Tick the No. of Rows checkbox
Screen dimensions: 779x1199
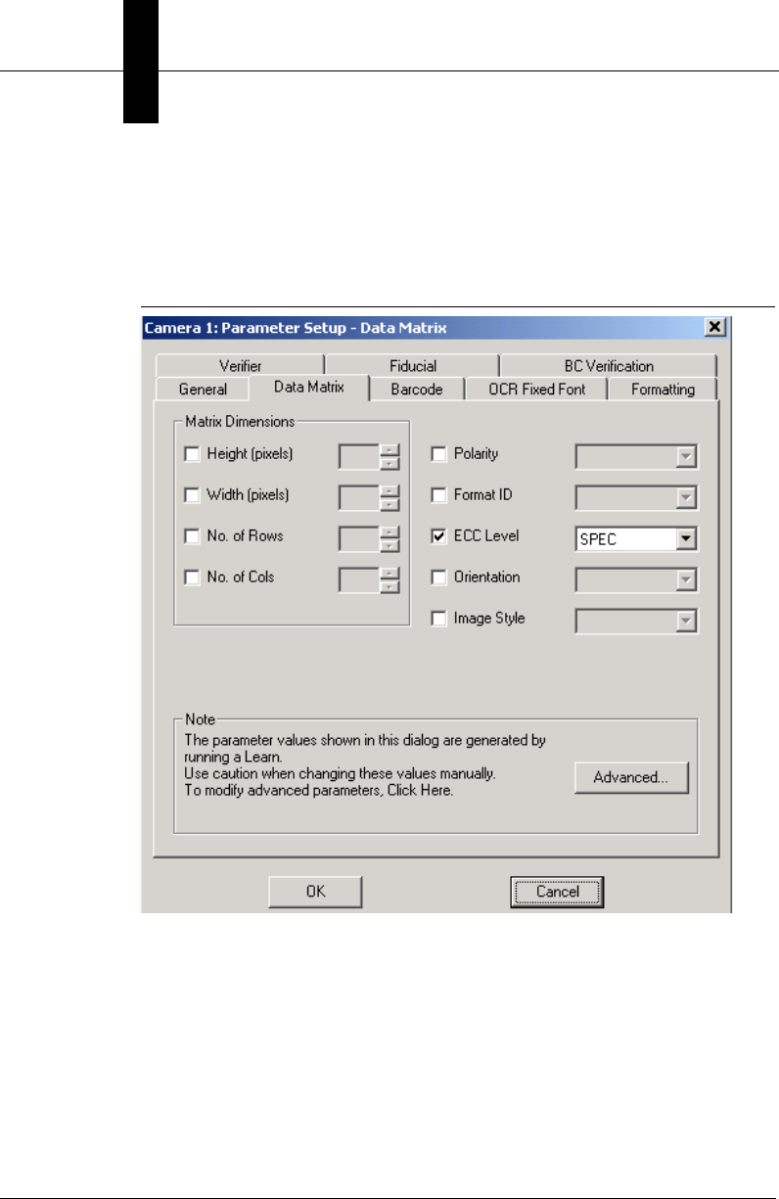pos(192,536)
